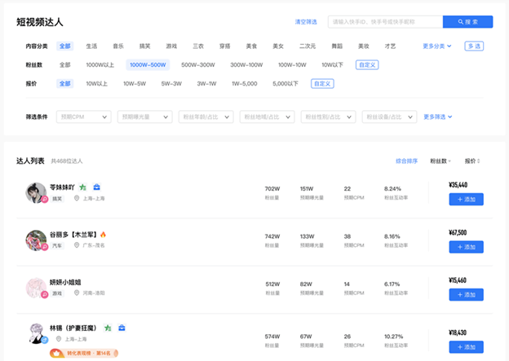Expand 更多分类 categories
This screenshot has width=509, height=361.
coord(437,46)
